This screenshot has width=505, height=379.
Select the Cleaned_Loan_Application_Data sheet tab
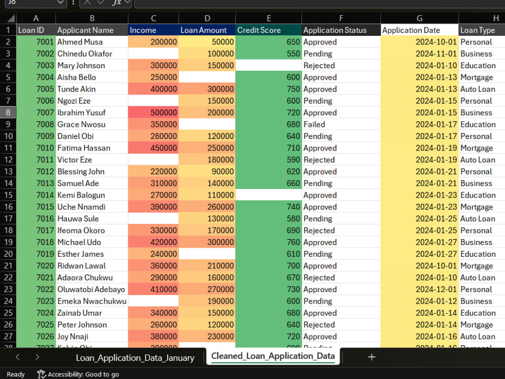[273, 356]
